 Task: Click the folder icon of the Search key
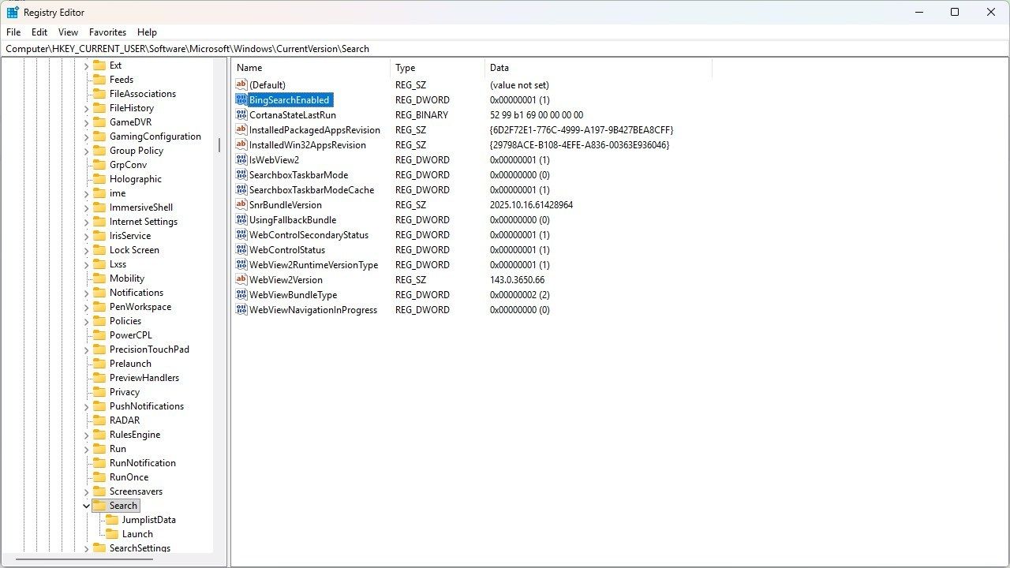tap(99, 506)
